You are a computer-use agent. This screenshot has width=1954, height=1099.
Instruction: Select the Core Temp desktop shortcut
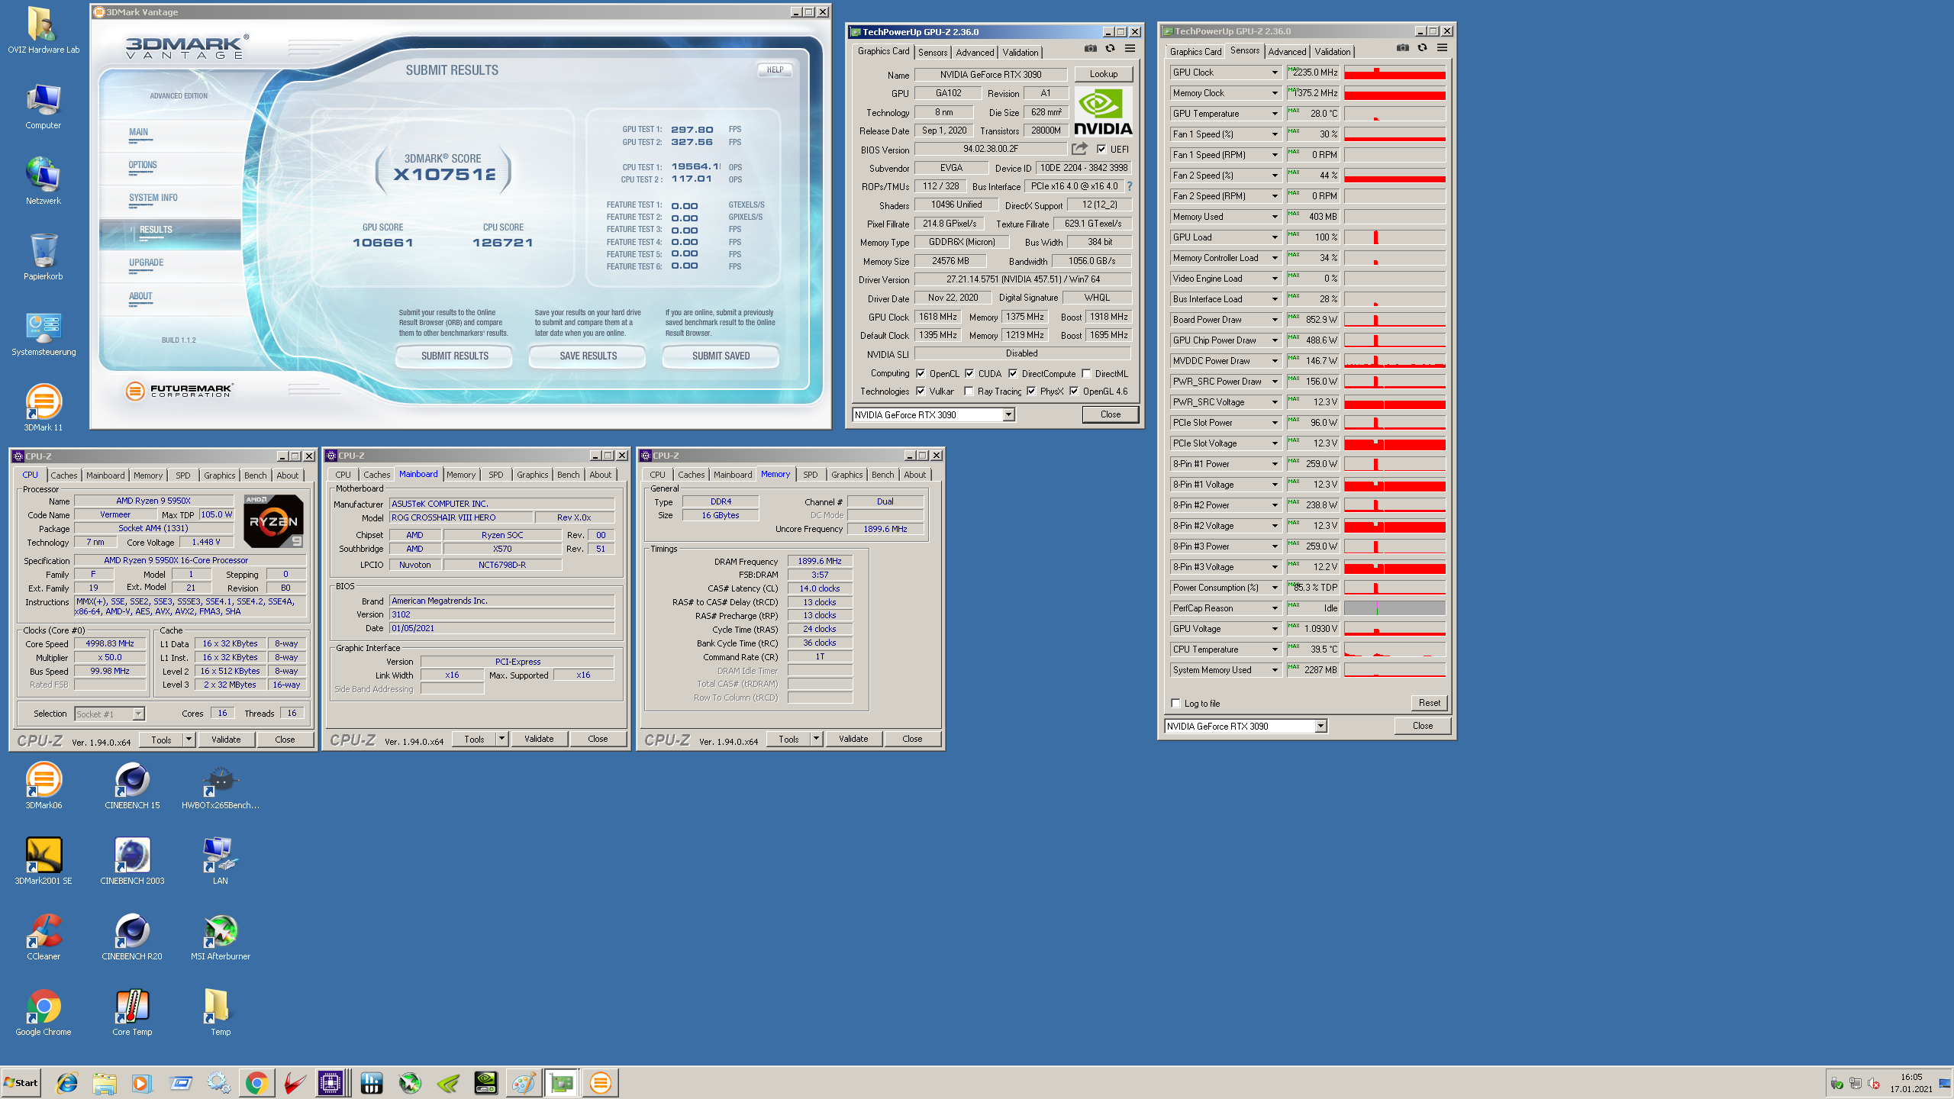coord(132,1013)
